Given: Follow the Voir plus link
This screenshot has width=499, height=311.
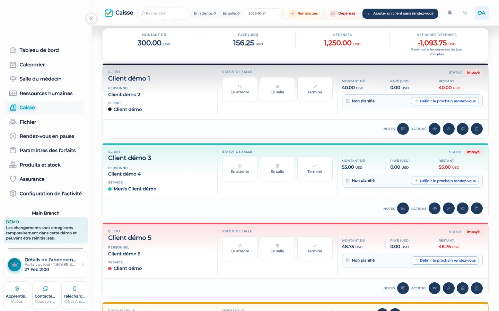Looking at the screenshot, I should [437, 54].
